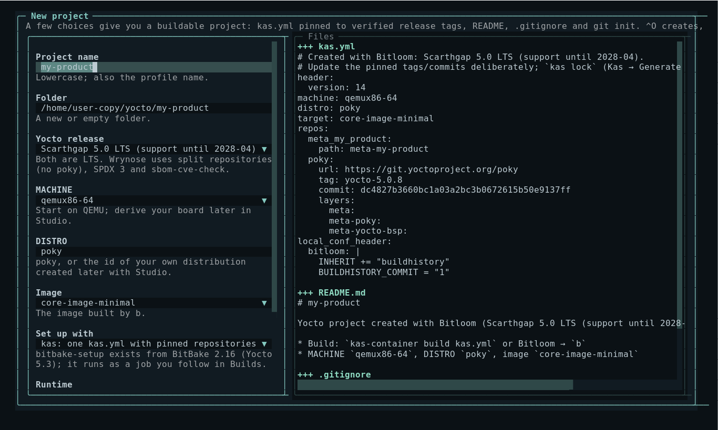This screenshot has height=430, width=718.
Task: Click the 'bitloom: |' line
Action: [334, 251]
